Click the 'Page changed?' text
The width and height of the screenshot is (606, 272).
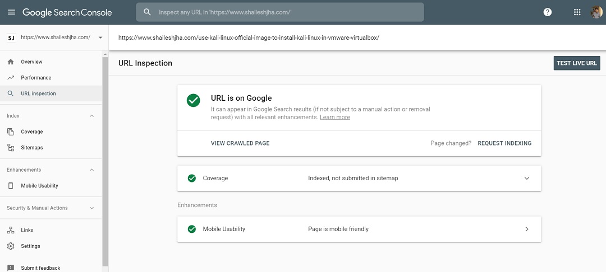coord(451,143)
